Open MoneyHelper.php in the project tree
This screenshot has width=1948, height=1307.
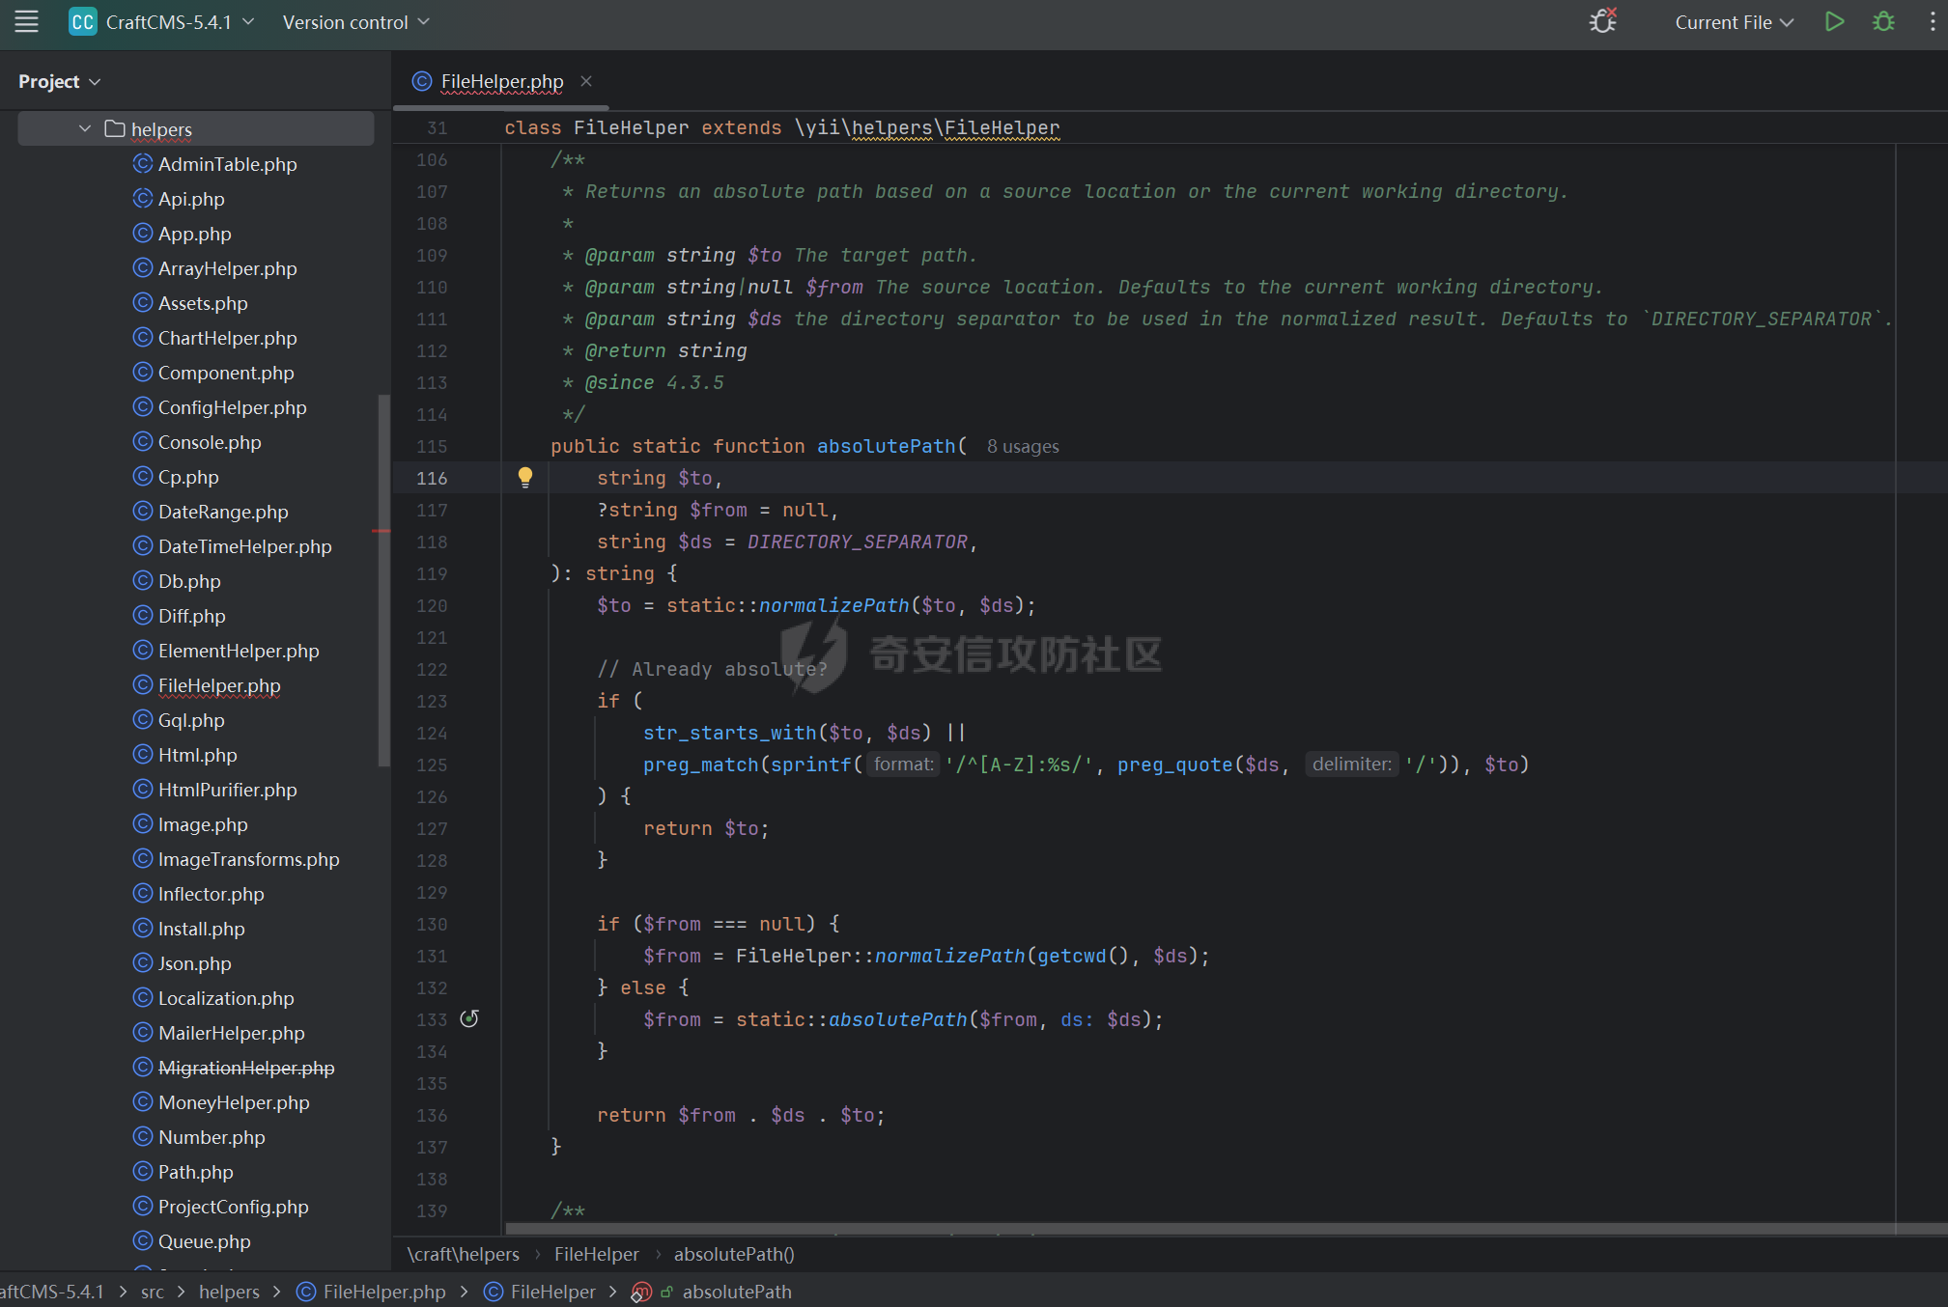pyautogui.click(x=234, y=1102)
